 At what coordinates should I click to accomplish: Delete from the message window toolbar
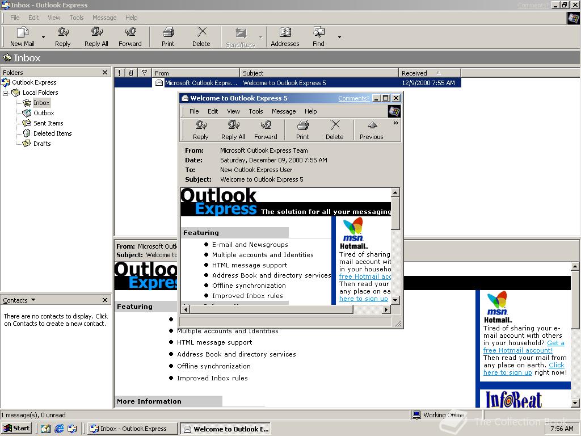tap(335, 130)
